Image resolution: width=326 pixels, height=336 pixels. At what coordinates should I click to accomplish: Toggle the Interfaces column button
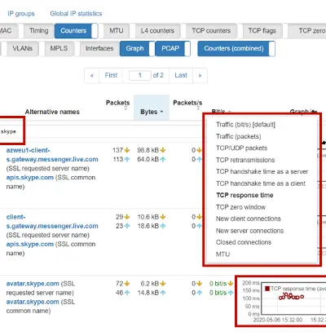click(99, 48)
